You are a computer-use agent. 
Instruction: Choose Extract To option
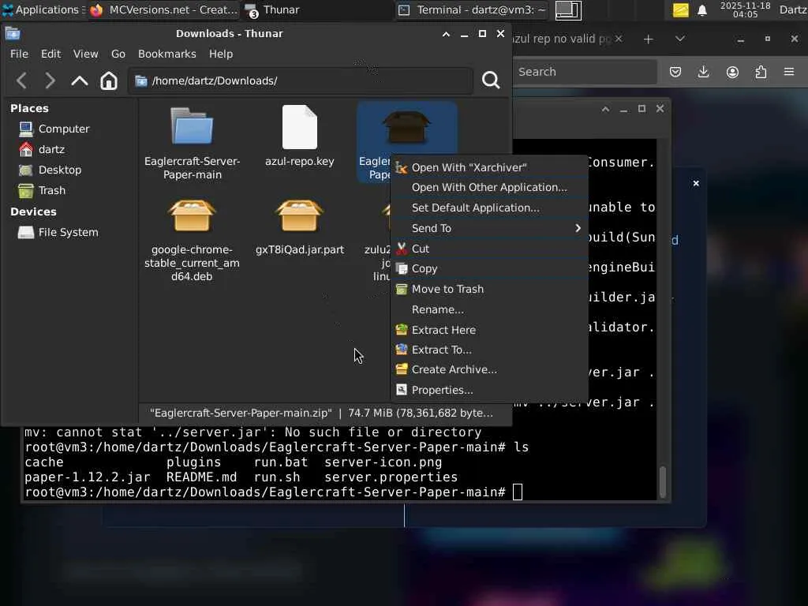tap(489, 350)
